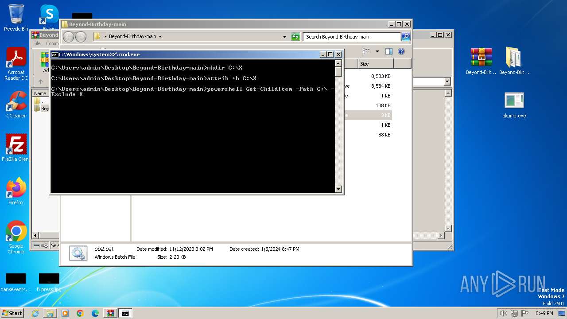Image resolution: width=567 pixels, height=319 pixels.
Task: Expand the view options dropdown arrow
Action: click(x=377, y=51)
